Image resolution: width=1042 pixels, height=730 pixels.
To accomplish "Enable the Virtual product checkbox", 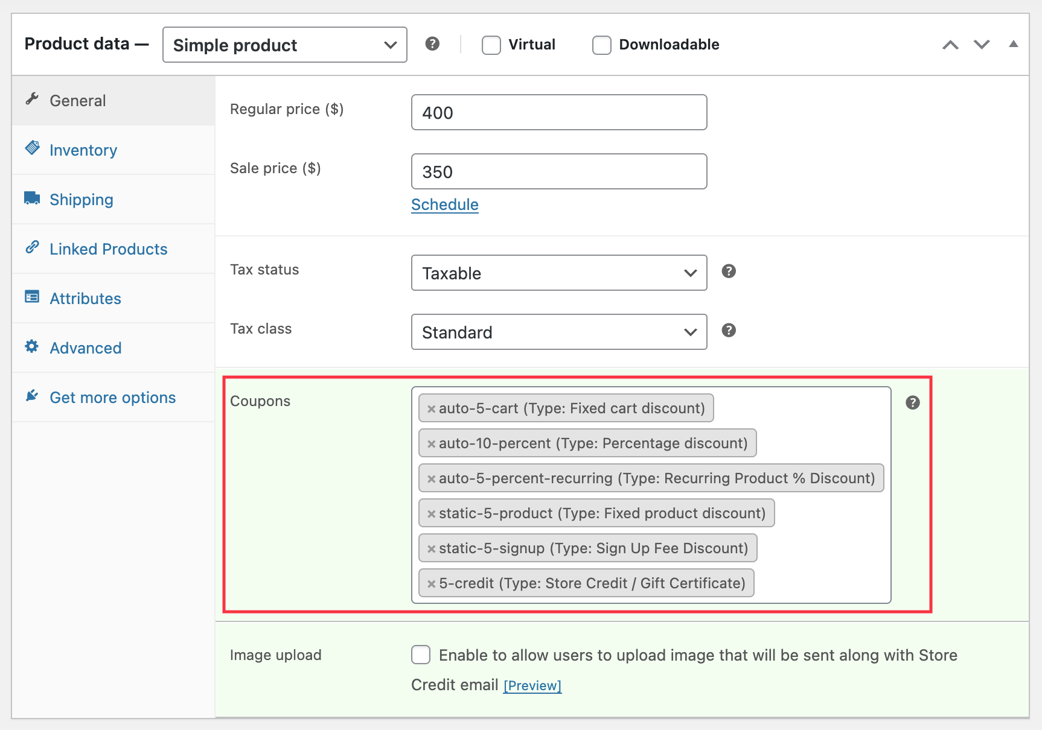I will (491, 45).
